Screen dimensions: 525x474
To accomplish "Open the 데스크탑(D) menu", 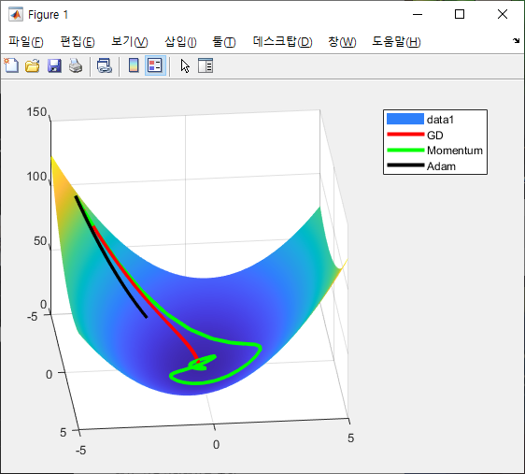I will pos(283,42).
